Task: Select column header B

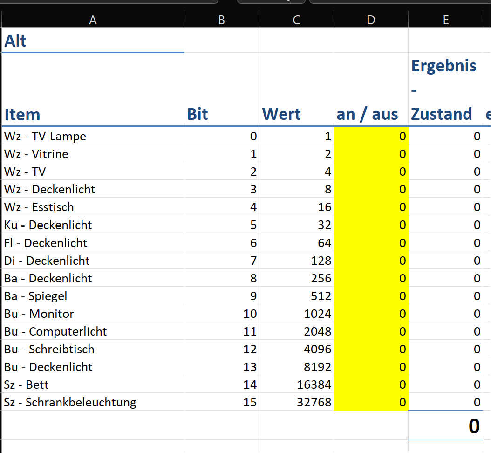Action: pos(222,20)
